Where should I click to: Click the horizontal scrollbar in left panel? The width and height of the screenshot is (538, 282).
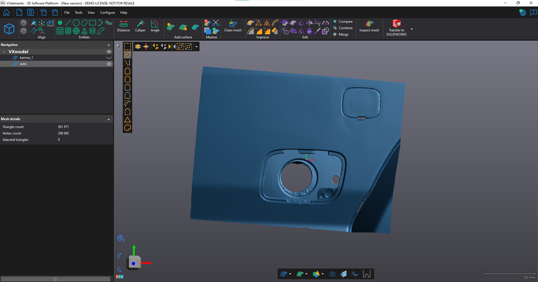(55, 279)
